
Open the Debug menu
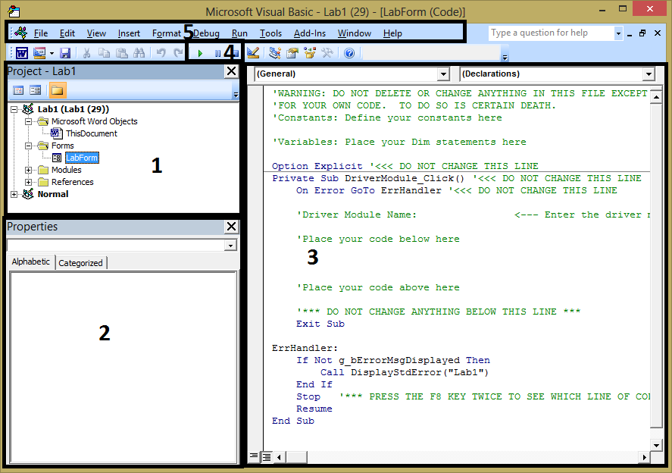click(207, 33)
